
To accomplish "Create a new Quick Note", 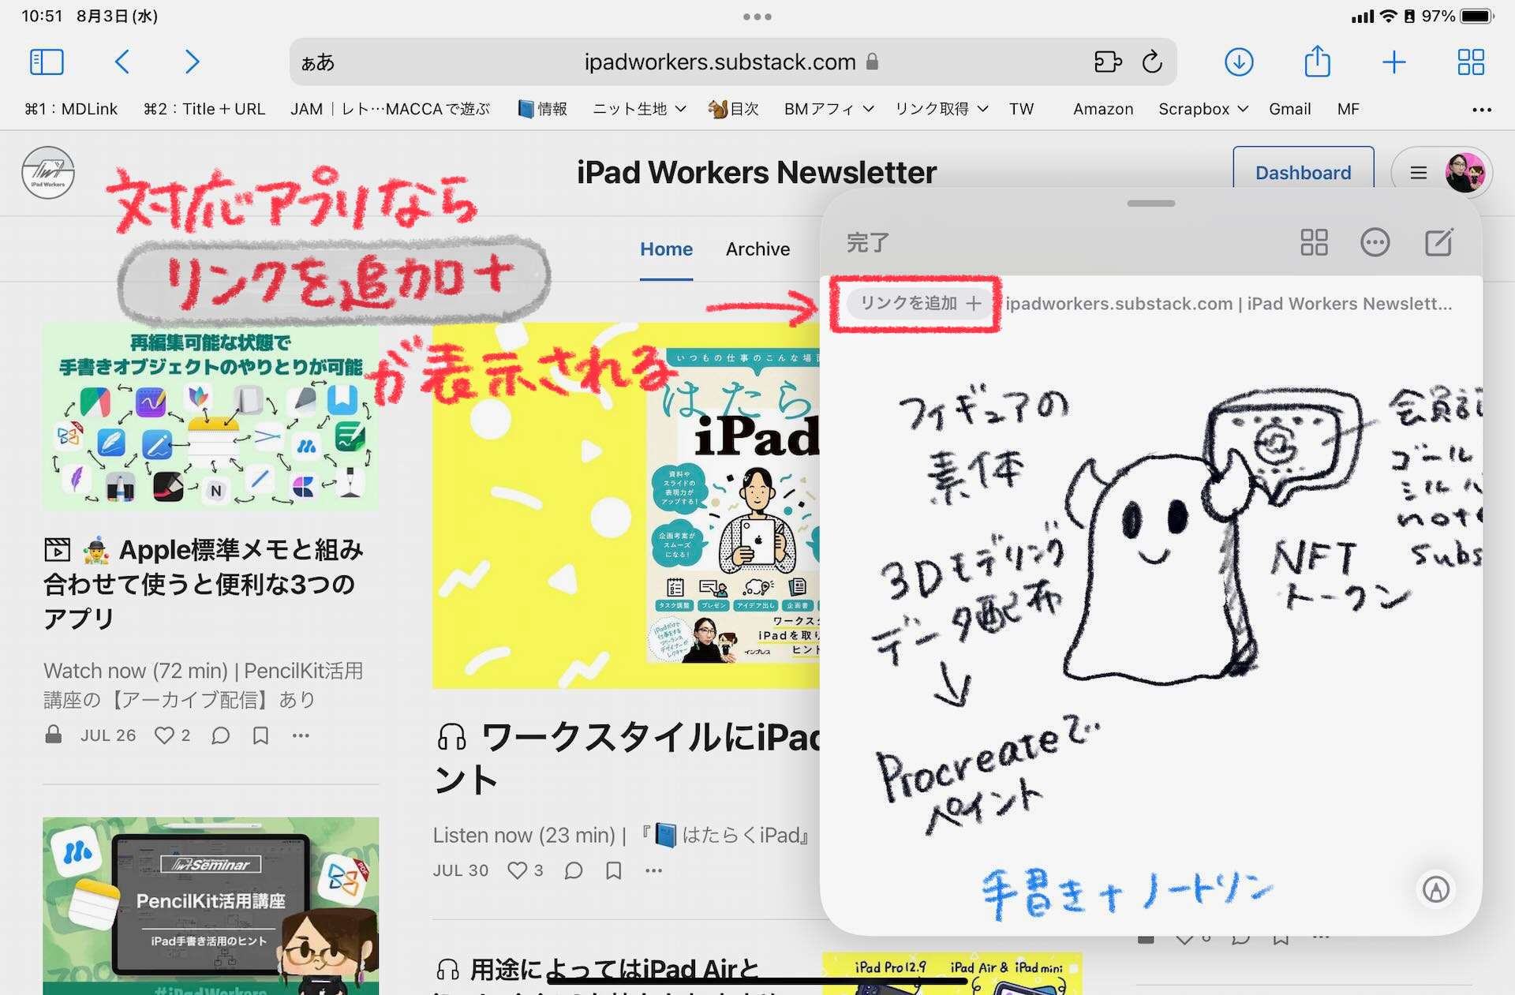I will [1438, 242].
